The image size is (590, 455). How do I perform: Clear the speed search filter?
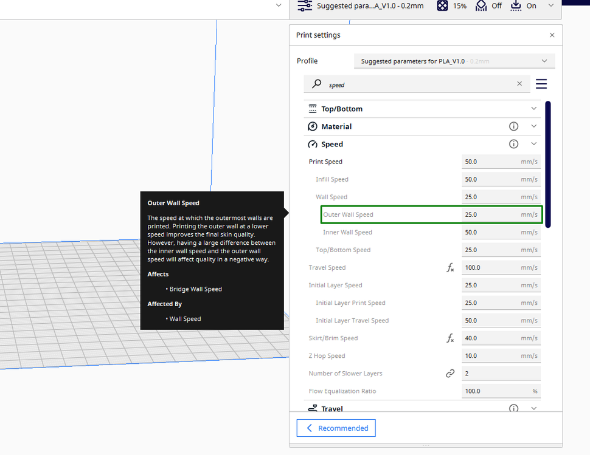[x=519, y=83]
